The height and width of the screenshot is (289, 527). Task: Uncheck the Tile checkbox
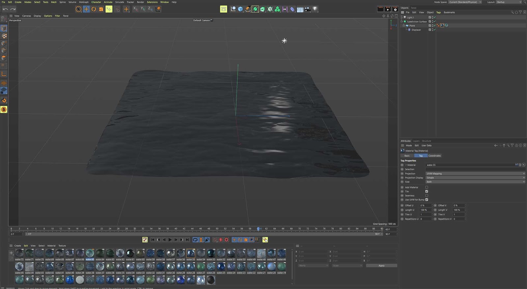click(x=427, y=191)
